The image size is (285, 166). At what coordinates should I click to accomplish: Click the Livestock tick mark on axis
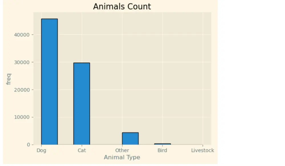pos(203,145)
